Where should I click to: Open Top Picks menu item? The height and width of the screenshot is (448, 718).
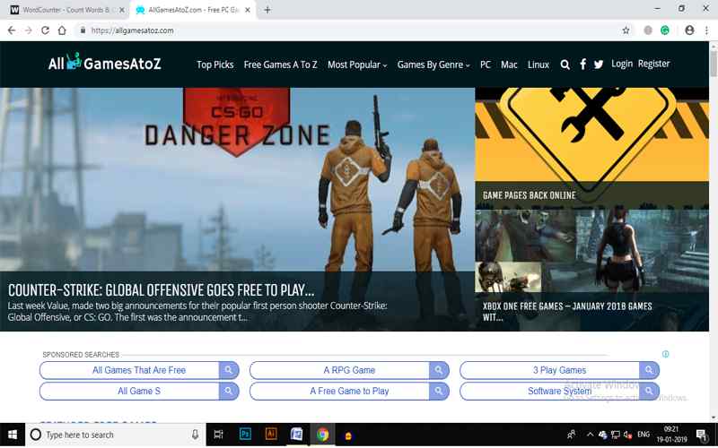[x=215, y=65]
